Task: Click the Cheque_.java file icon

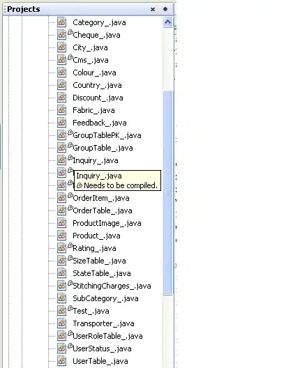Action: pyautogui.click(x=62, y=35)
